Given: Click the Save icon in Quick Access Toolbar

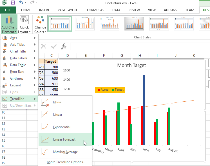Looking at the screenshot, I should tap(13, 3).
